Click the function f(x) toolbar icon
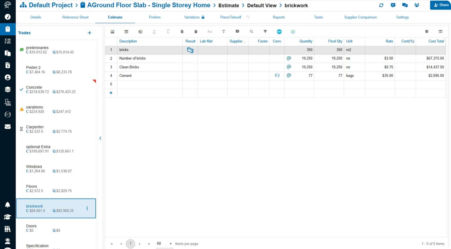 pos(210,32)
